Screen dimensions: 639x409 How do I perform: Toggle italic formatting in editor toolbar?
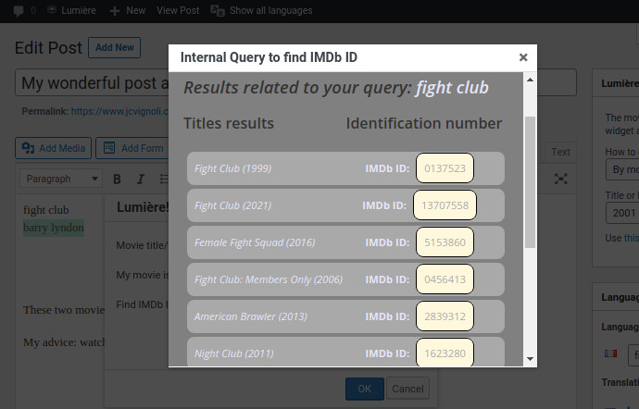point(141,179)
